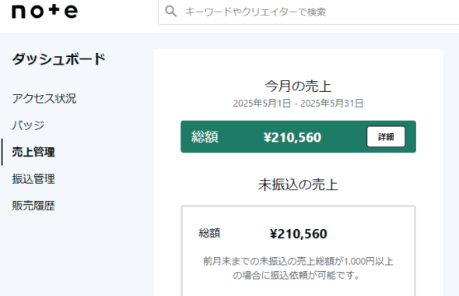This screenshot has width=459, height=296.
Task: Open the バッジ sidebar item
Action: click(x=28, y=125)
